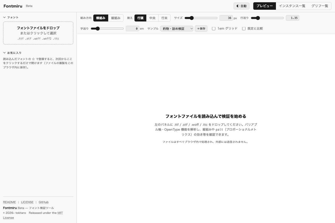This screenshot has height=223, width=335.
Task: Open the グリフ一覧 tab
Action: pos(320,6)
